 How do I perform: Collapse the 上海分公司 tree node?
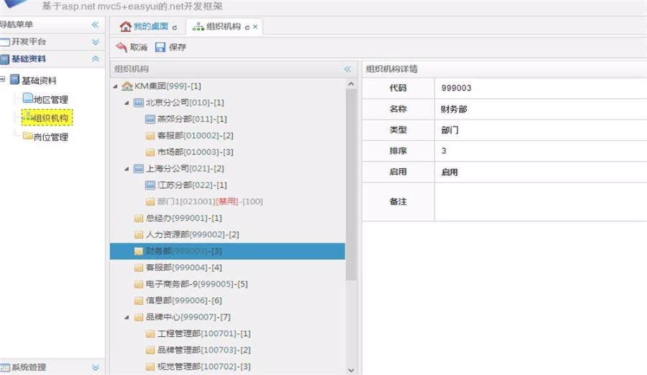point(127,169)
